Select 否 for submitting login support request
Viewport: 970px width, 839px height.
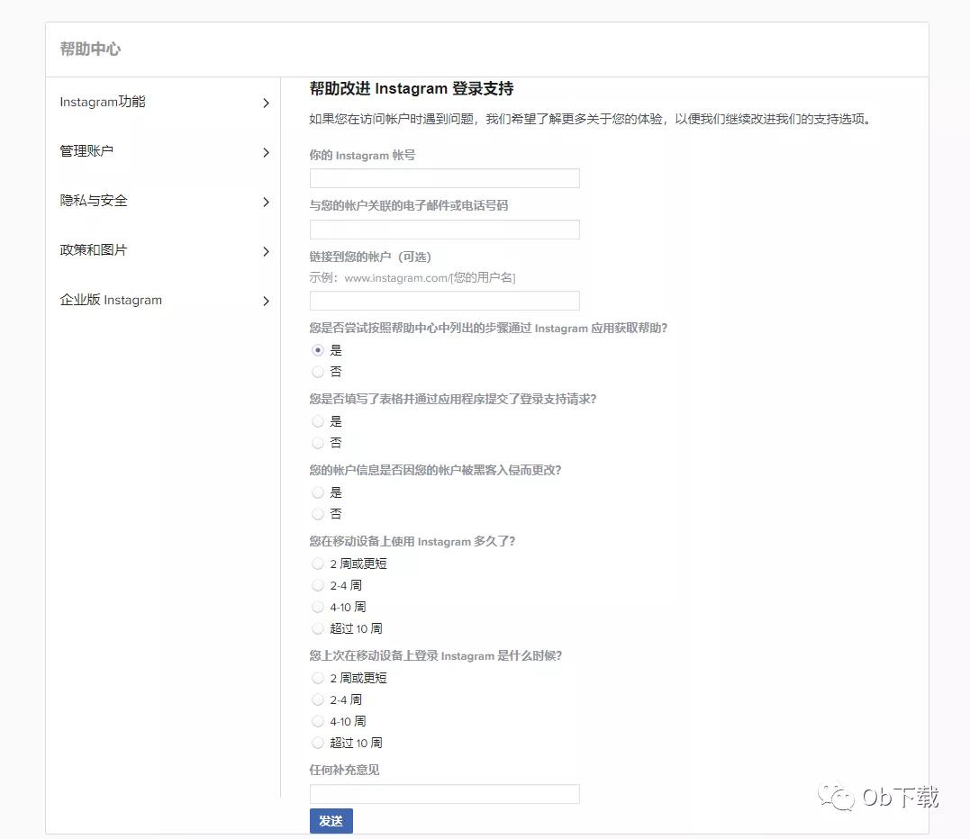(x=317, y=442)
